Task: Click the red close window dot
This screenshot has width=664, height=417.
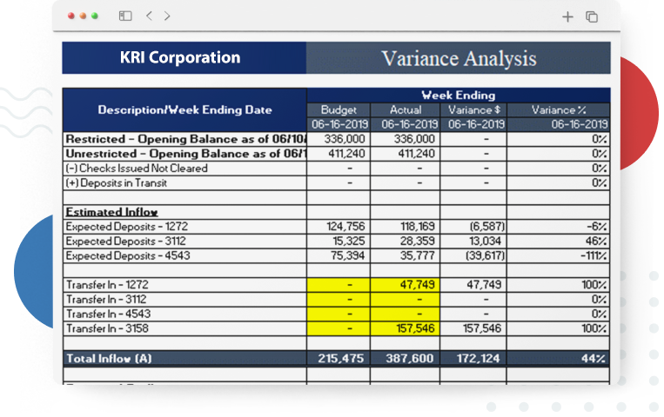Action: (x=71, y=16)
